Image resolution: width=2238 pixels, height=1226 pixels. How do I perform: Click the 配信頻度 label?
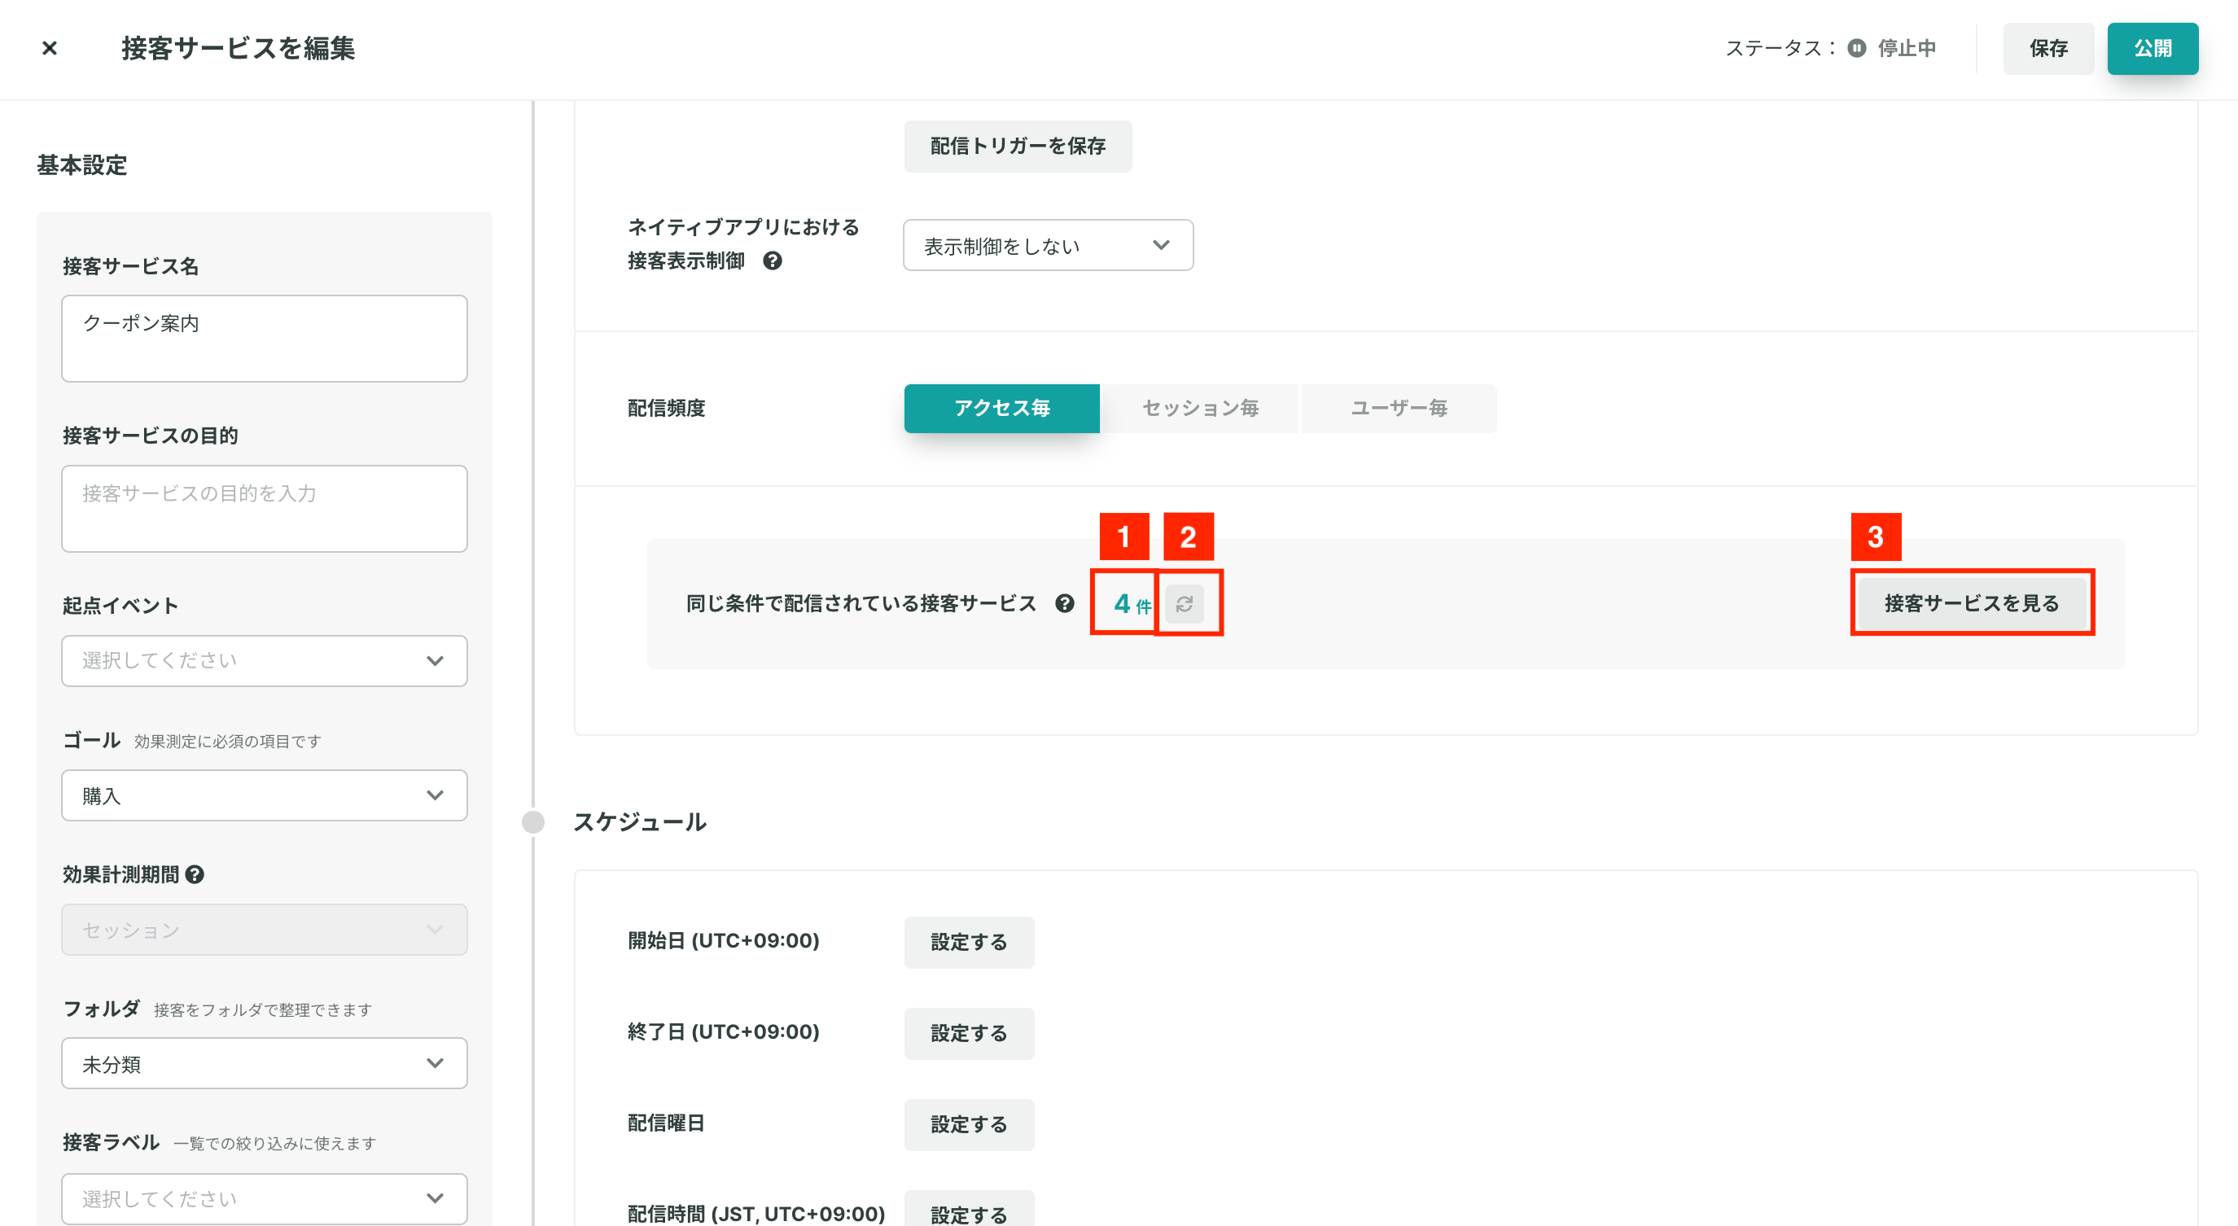click(667, 409)
